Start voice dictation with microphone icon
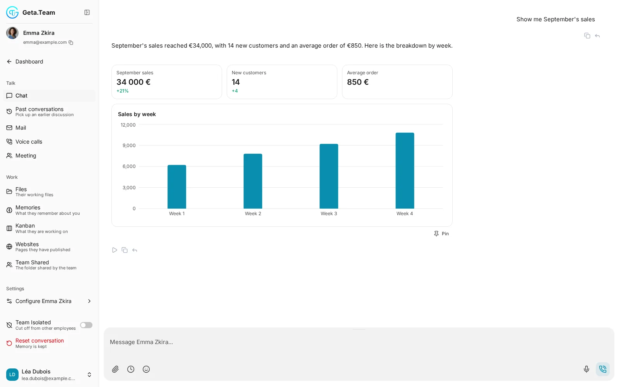619x387 pixels. [x=587, y=369]
